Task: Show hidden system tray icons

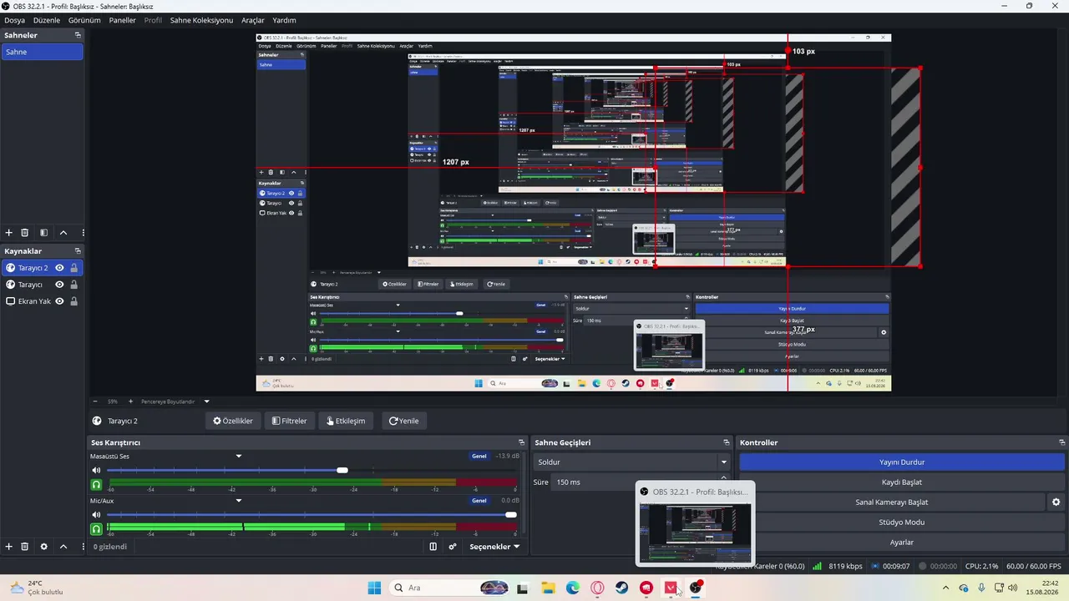Action: click(945, 588)
